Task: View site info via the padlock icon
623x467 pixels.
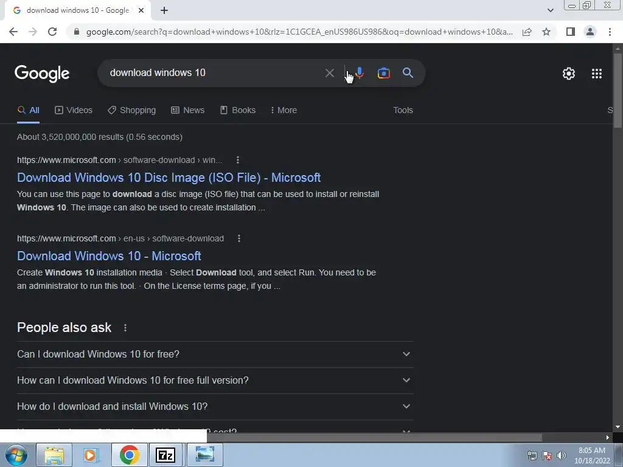Action: [77, 32]
